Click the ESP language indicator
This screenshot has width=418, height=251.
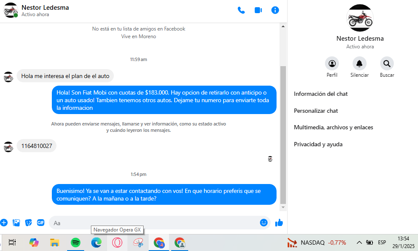(x=382, y=243)
